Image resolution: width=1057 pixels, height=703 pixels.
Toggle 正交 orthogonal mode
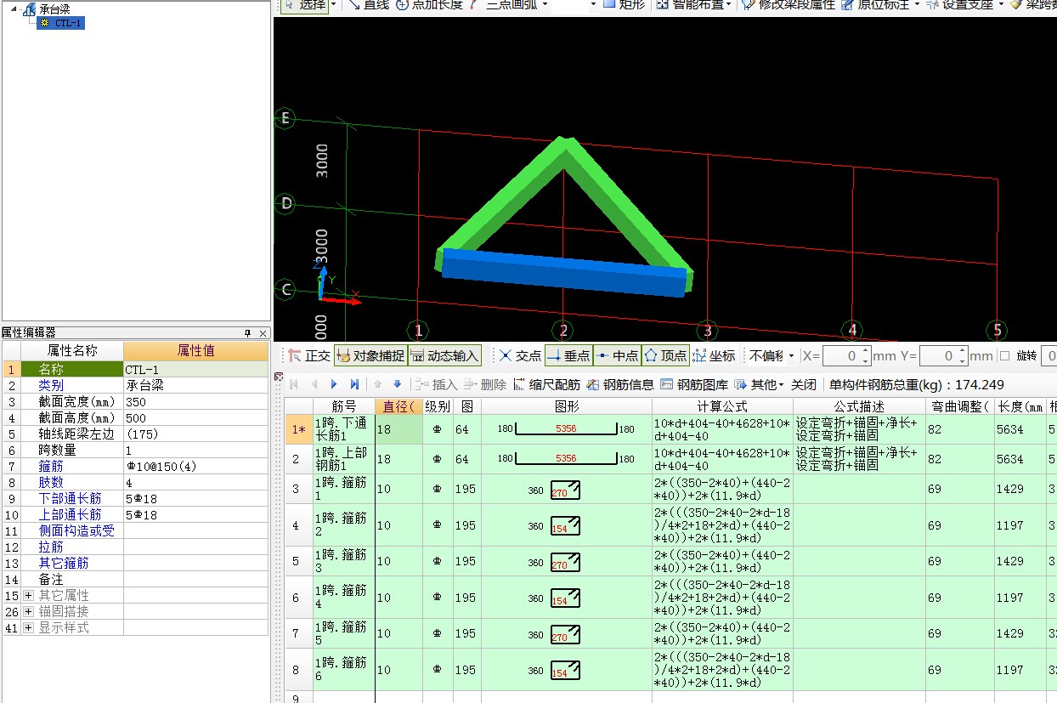309,356
